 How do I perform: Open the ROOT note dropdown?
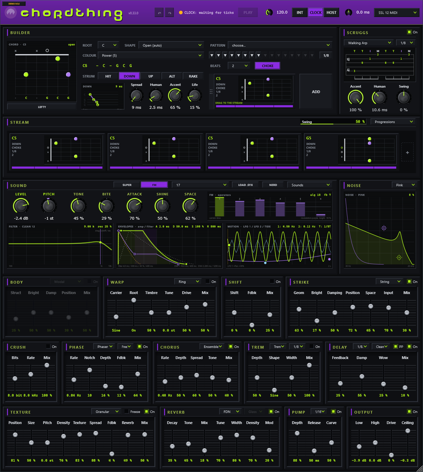[109, 45]
